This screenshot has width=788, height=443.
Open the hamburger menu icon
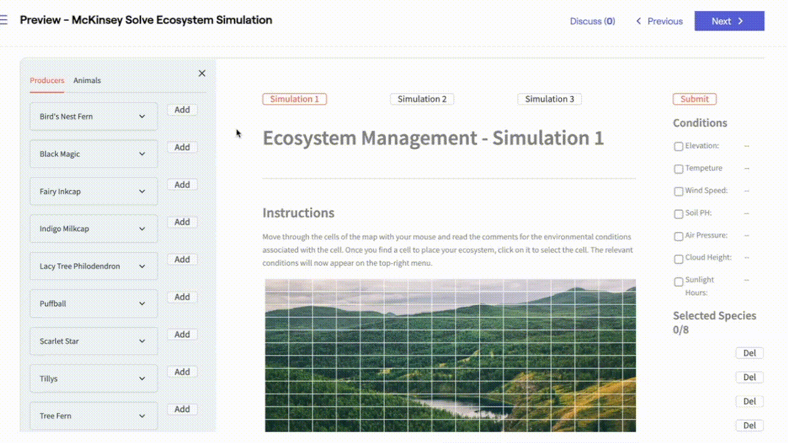pos(4,20)
